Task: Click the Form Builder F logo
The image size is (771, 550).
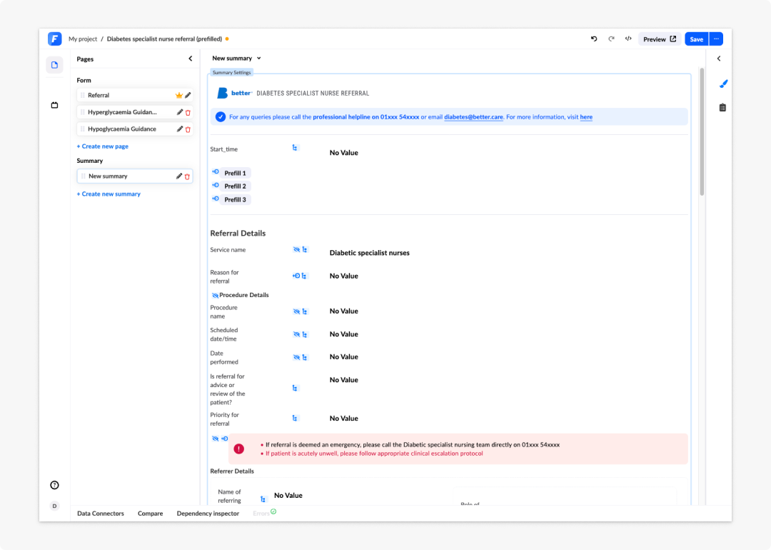Action: tap(54, 39)
